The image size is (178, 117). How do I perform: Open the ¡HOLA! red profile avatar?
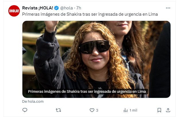coord(14,11)
